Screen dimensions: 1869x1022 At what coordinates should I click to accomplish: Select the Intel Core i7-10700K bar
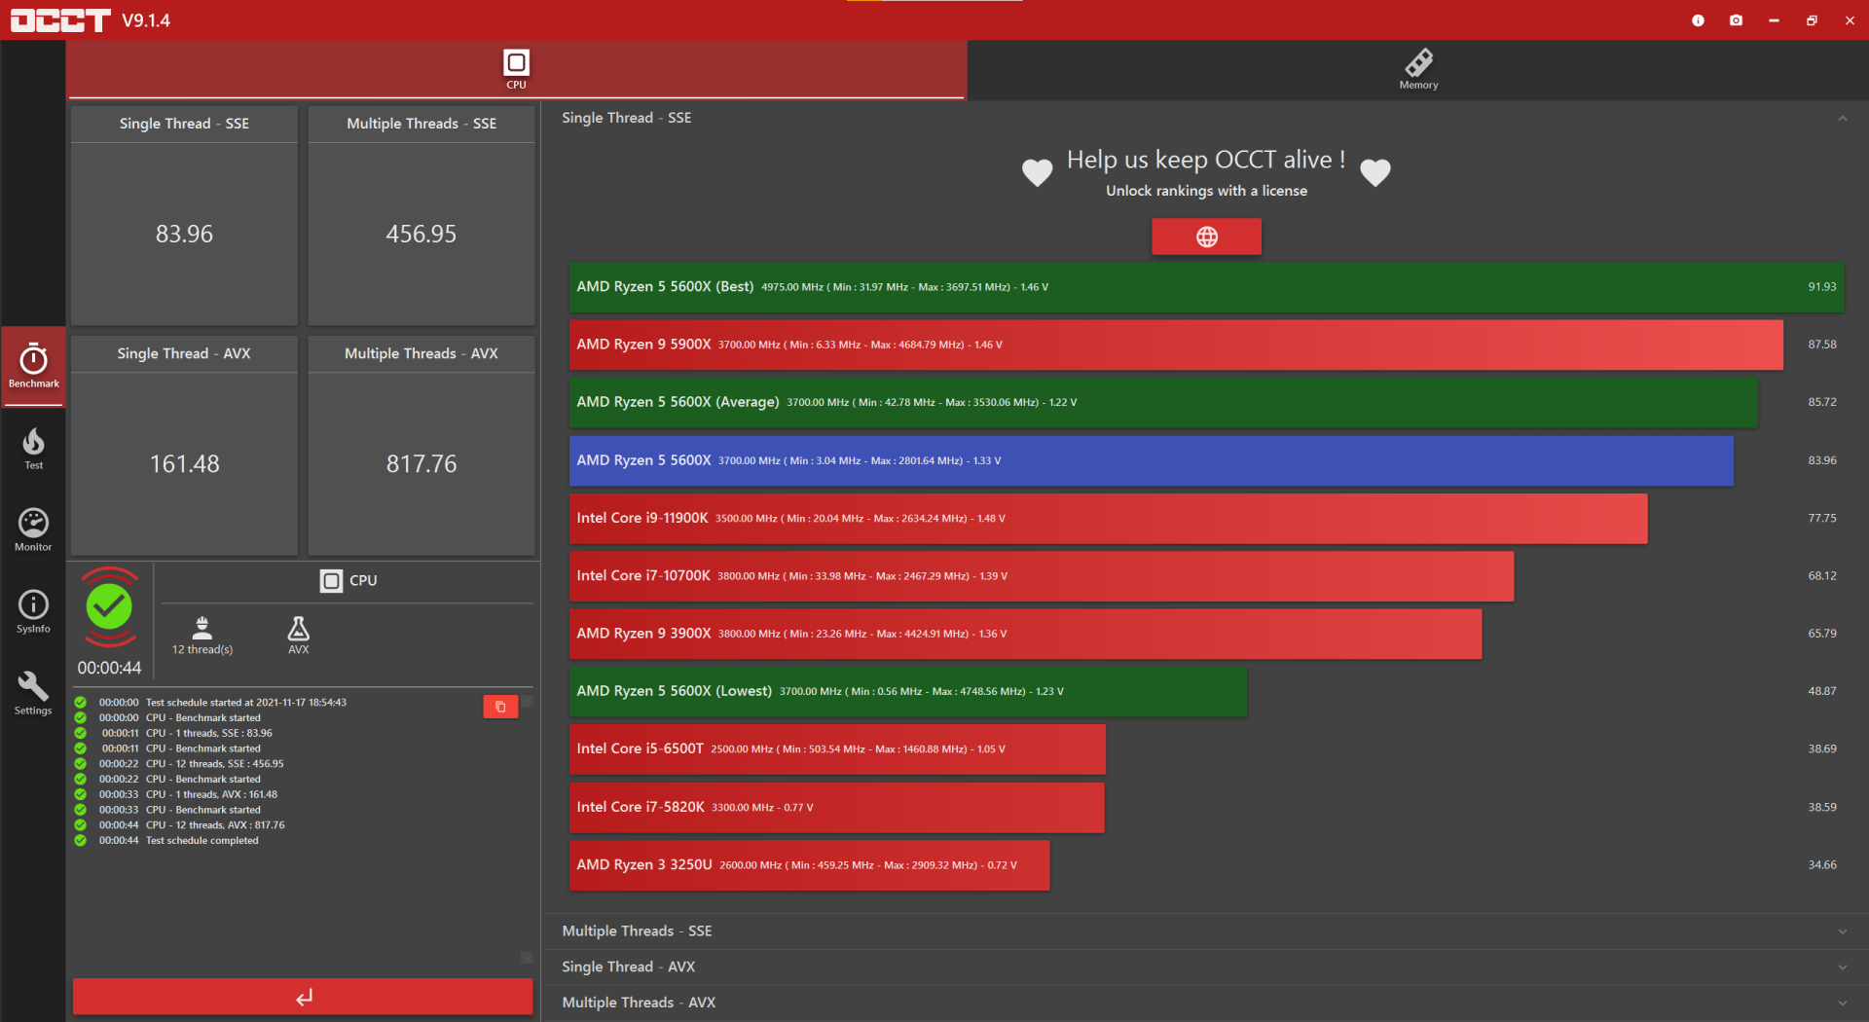(x=1042, y=576)
